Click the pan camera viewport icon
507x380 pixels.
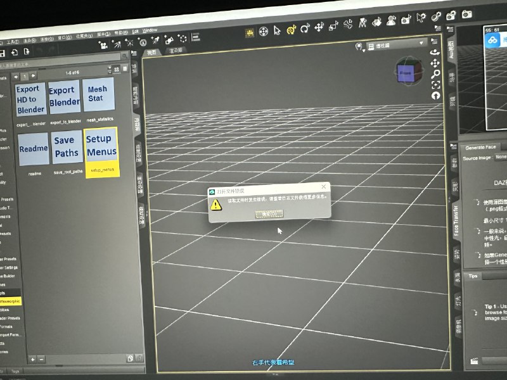tap(435, 63)
